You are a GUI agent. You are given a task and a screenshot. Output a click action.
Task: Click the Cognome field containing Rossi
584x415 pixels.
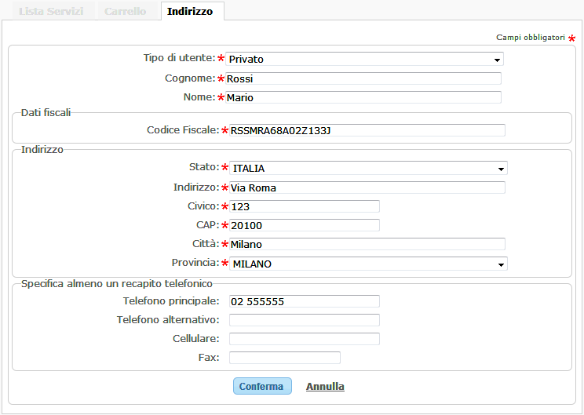pos(363,78)
